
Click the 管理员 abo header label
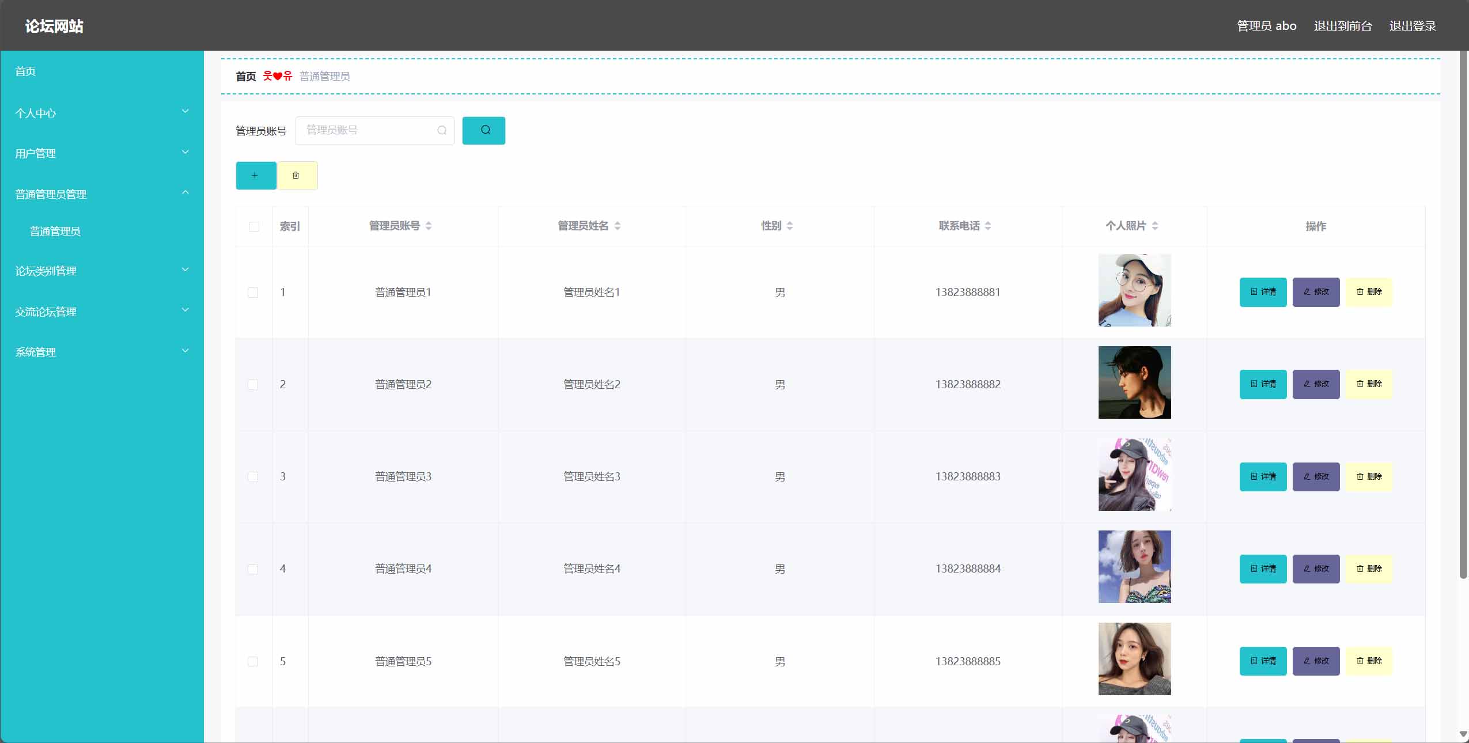tap(1267, 26)
